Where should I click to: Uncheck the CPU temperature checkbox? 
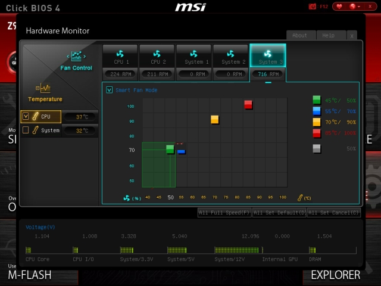pyautogui.click(x=26, y=116)
